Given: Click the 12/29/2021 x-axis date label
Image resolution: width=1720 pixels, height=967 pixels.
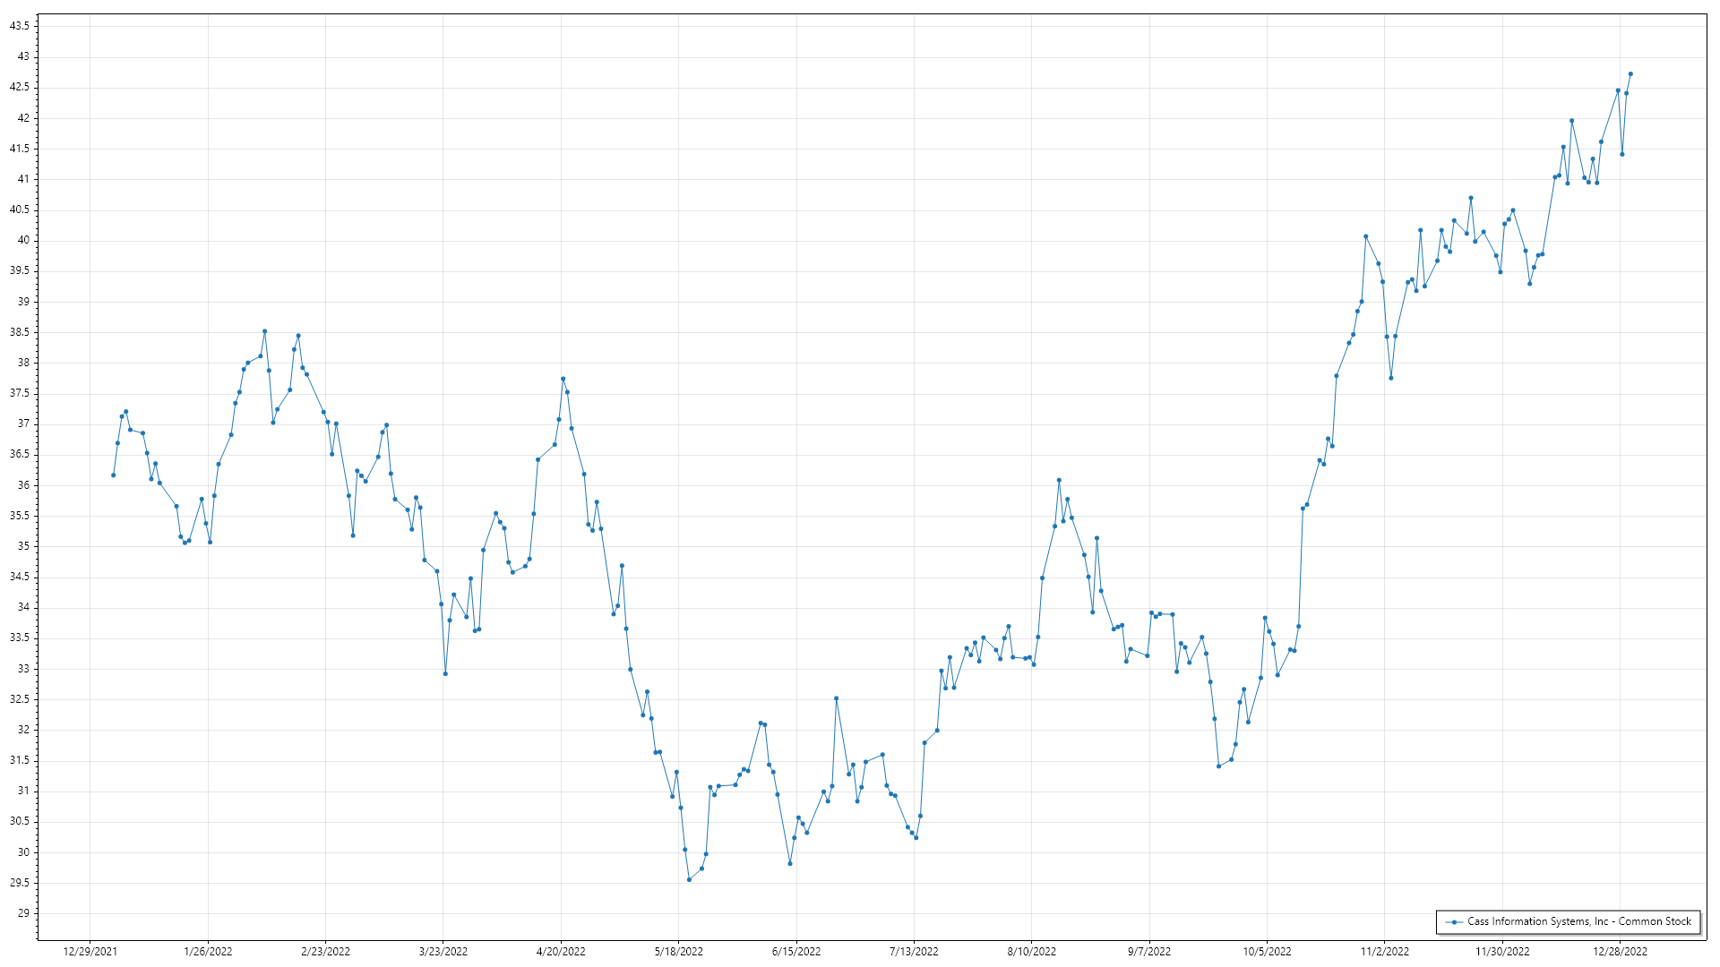Looking at the screenshot, I should 90,951.
